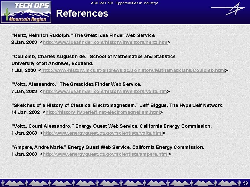This screenshot has height=187, width=250.
Task: Open the ideafinder volta.htm link
Action: (105, 91)
